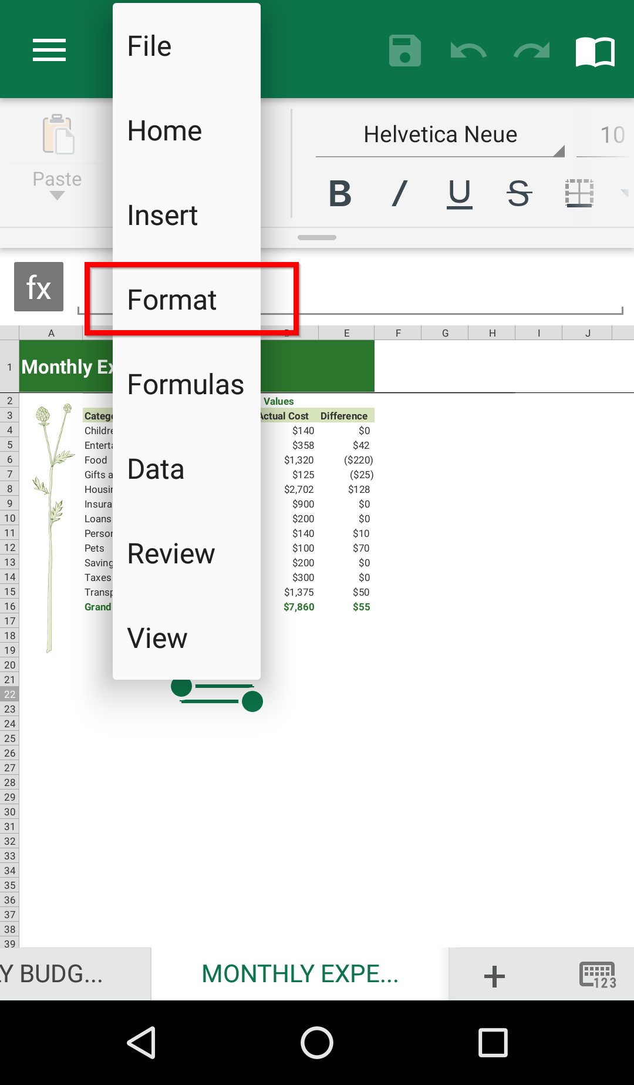Show the numeric keyboard
This screenshot has height=1085, width=634.
tap(598, 975)
